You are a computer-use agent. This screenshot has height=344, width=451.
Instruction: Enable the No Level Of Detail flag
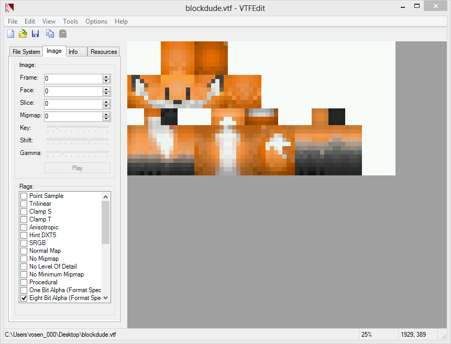(24, 267)
